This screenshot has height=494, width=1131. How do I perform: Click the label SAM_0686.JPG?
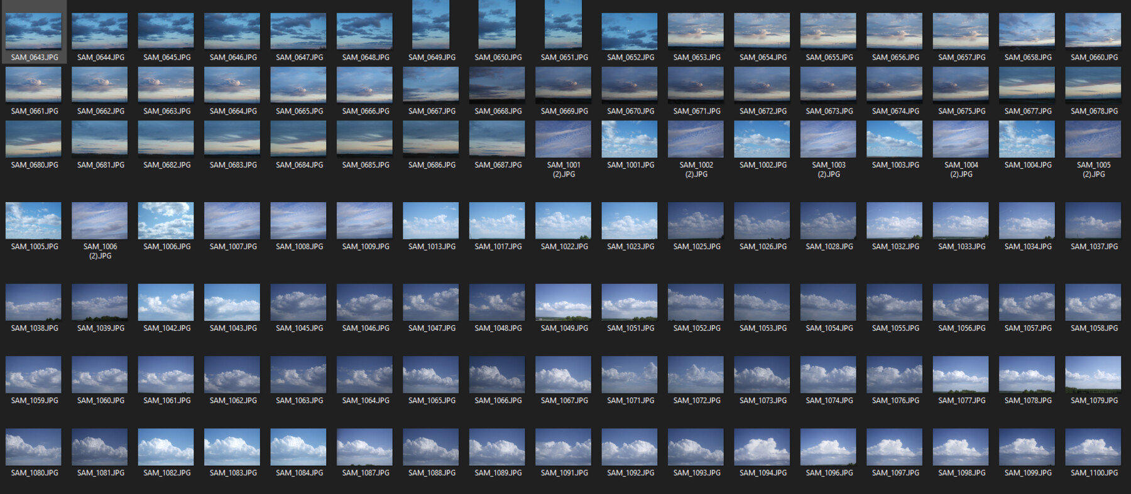coord(432,165)
